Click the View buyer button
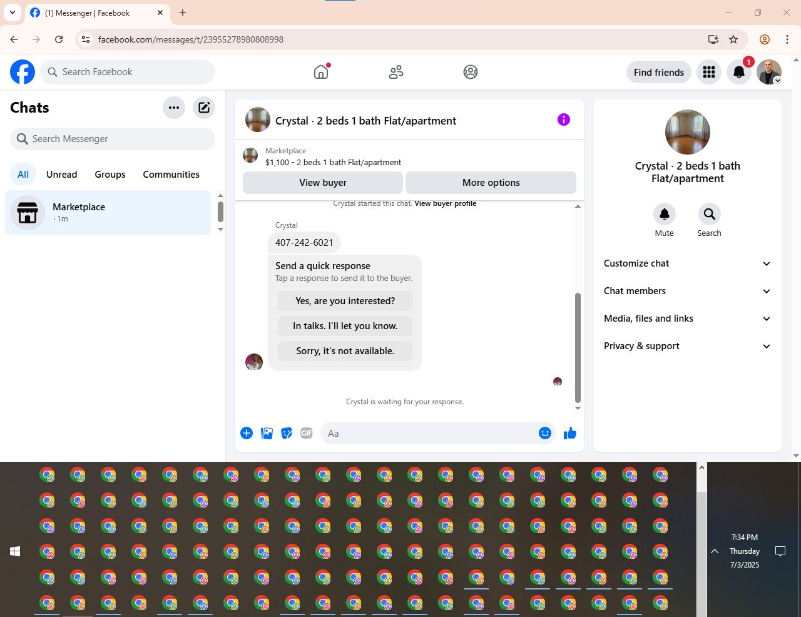 [x=323, y=183]
